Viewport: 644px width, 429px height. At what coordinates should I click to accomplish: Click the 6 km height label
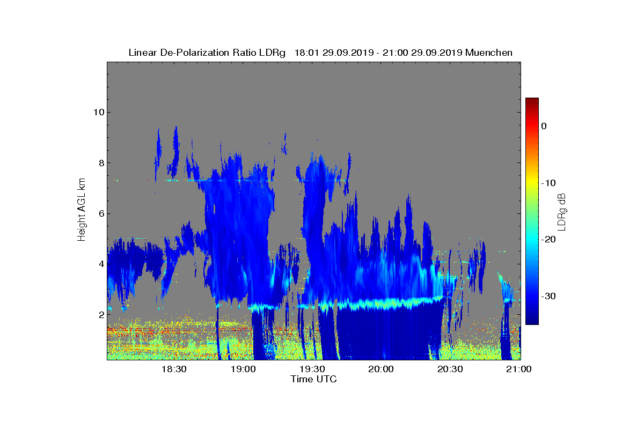pyautogui.click(x=100, y=213)
